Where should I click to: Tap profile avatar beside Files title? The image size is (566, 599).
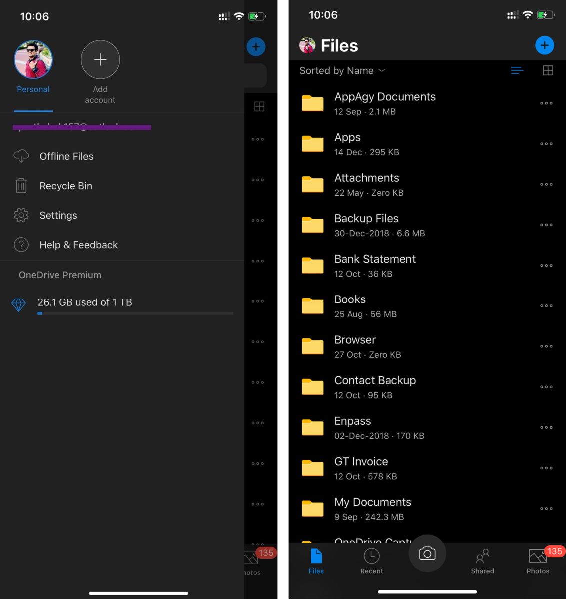[307, 45]
